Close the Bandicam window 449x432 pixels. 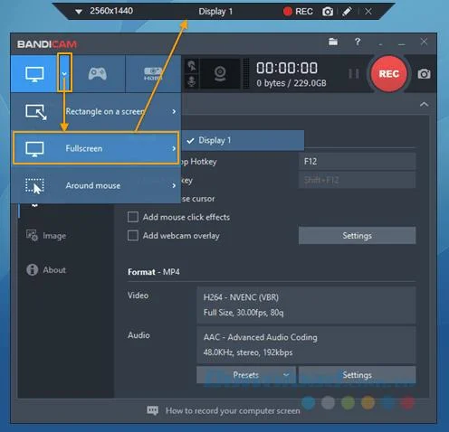424,42
